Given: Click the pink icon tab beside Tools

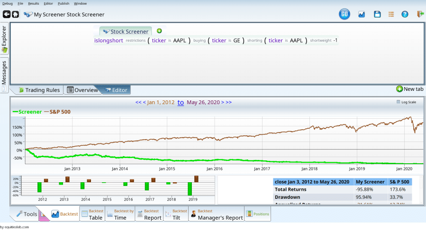Looking at the screenshot, I should [44, 214].
